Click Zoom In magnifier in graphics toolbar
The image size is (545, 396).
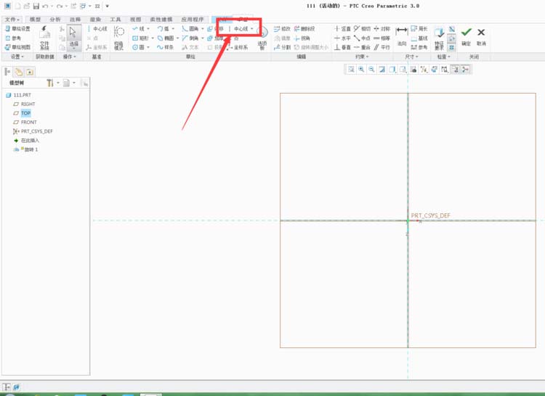tap(361, 70)
